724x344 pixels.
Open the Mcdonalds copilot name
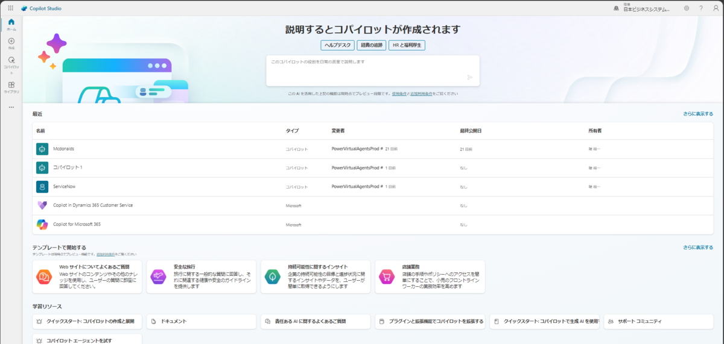click(x=63, y=148)
